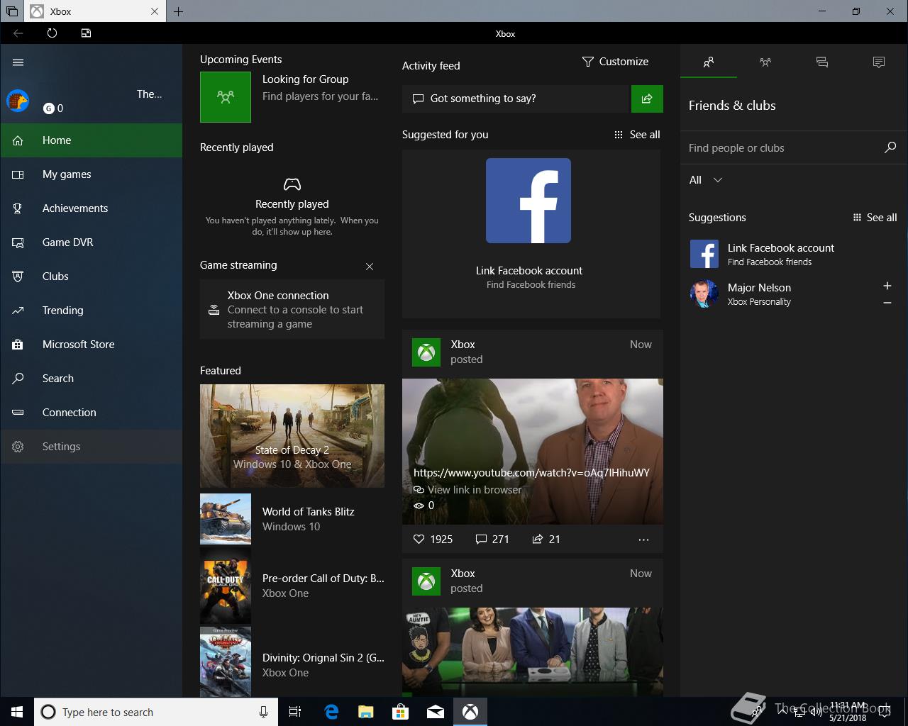Open the hamburger navigation menu
This screenshot has height=726, width=908.
point(18,62)
